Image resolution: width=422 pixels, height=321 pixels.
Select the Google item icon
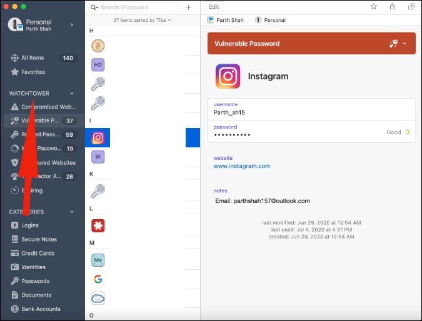pos(98,279)
